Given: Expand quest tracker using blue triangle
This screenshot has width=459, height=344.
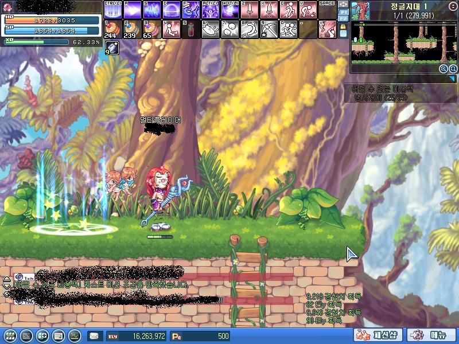Looking at the screenshot, I should tap(452, 79).
